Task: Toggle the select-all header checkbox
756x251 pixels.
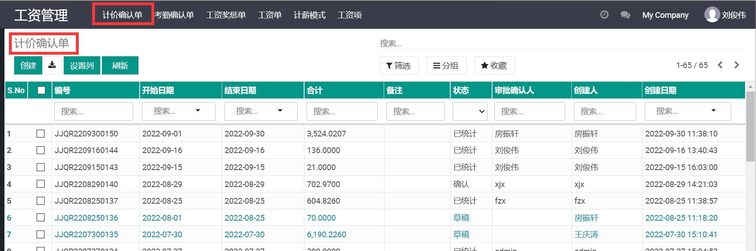Action: 41,90
